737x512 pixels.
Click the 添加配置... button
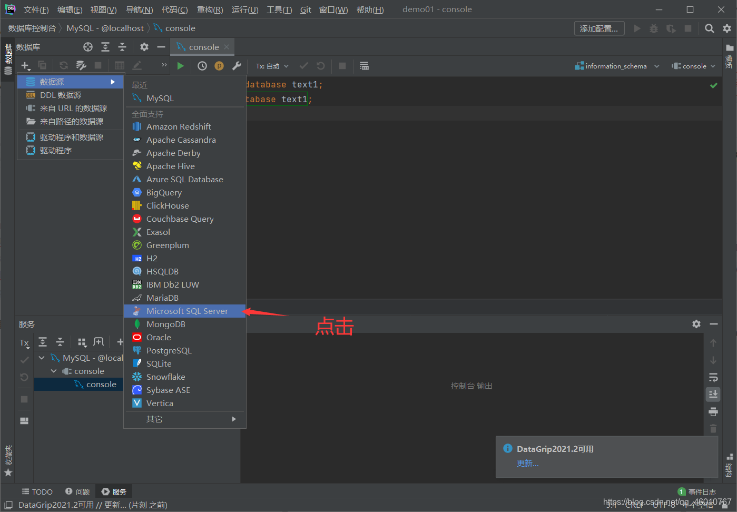(599, 28)
